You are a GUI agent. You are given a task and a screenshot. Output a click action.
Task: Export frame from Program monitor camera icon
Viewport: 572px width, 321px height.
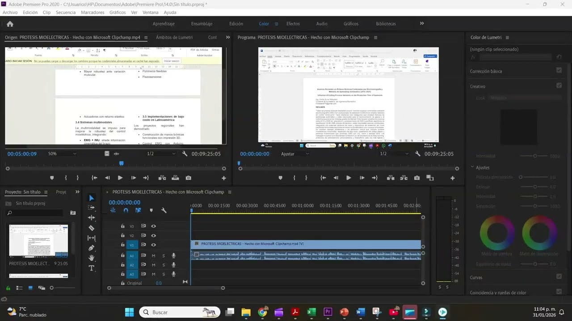[x=417, y=178]
